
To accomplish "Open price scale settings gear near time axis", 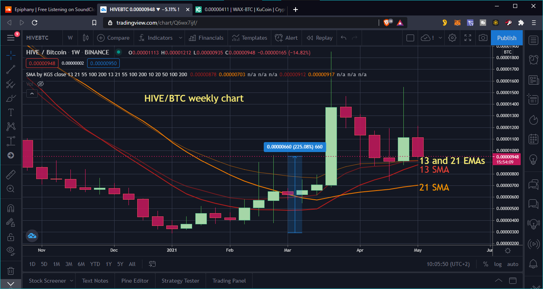I will [x=508, y=250].
